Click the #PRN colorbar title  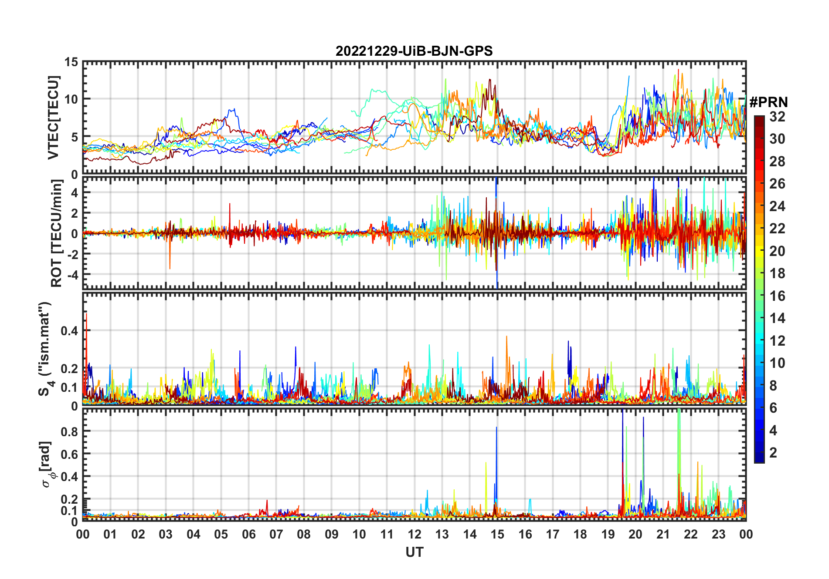768,102
